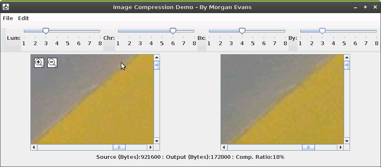Click the Source (Bytes):921600 status text
Viewport: 381px width, 167px height.
pos(128,157)
